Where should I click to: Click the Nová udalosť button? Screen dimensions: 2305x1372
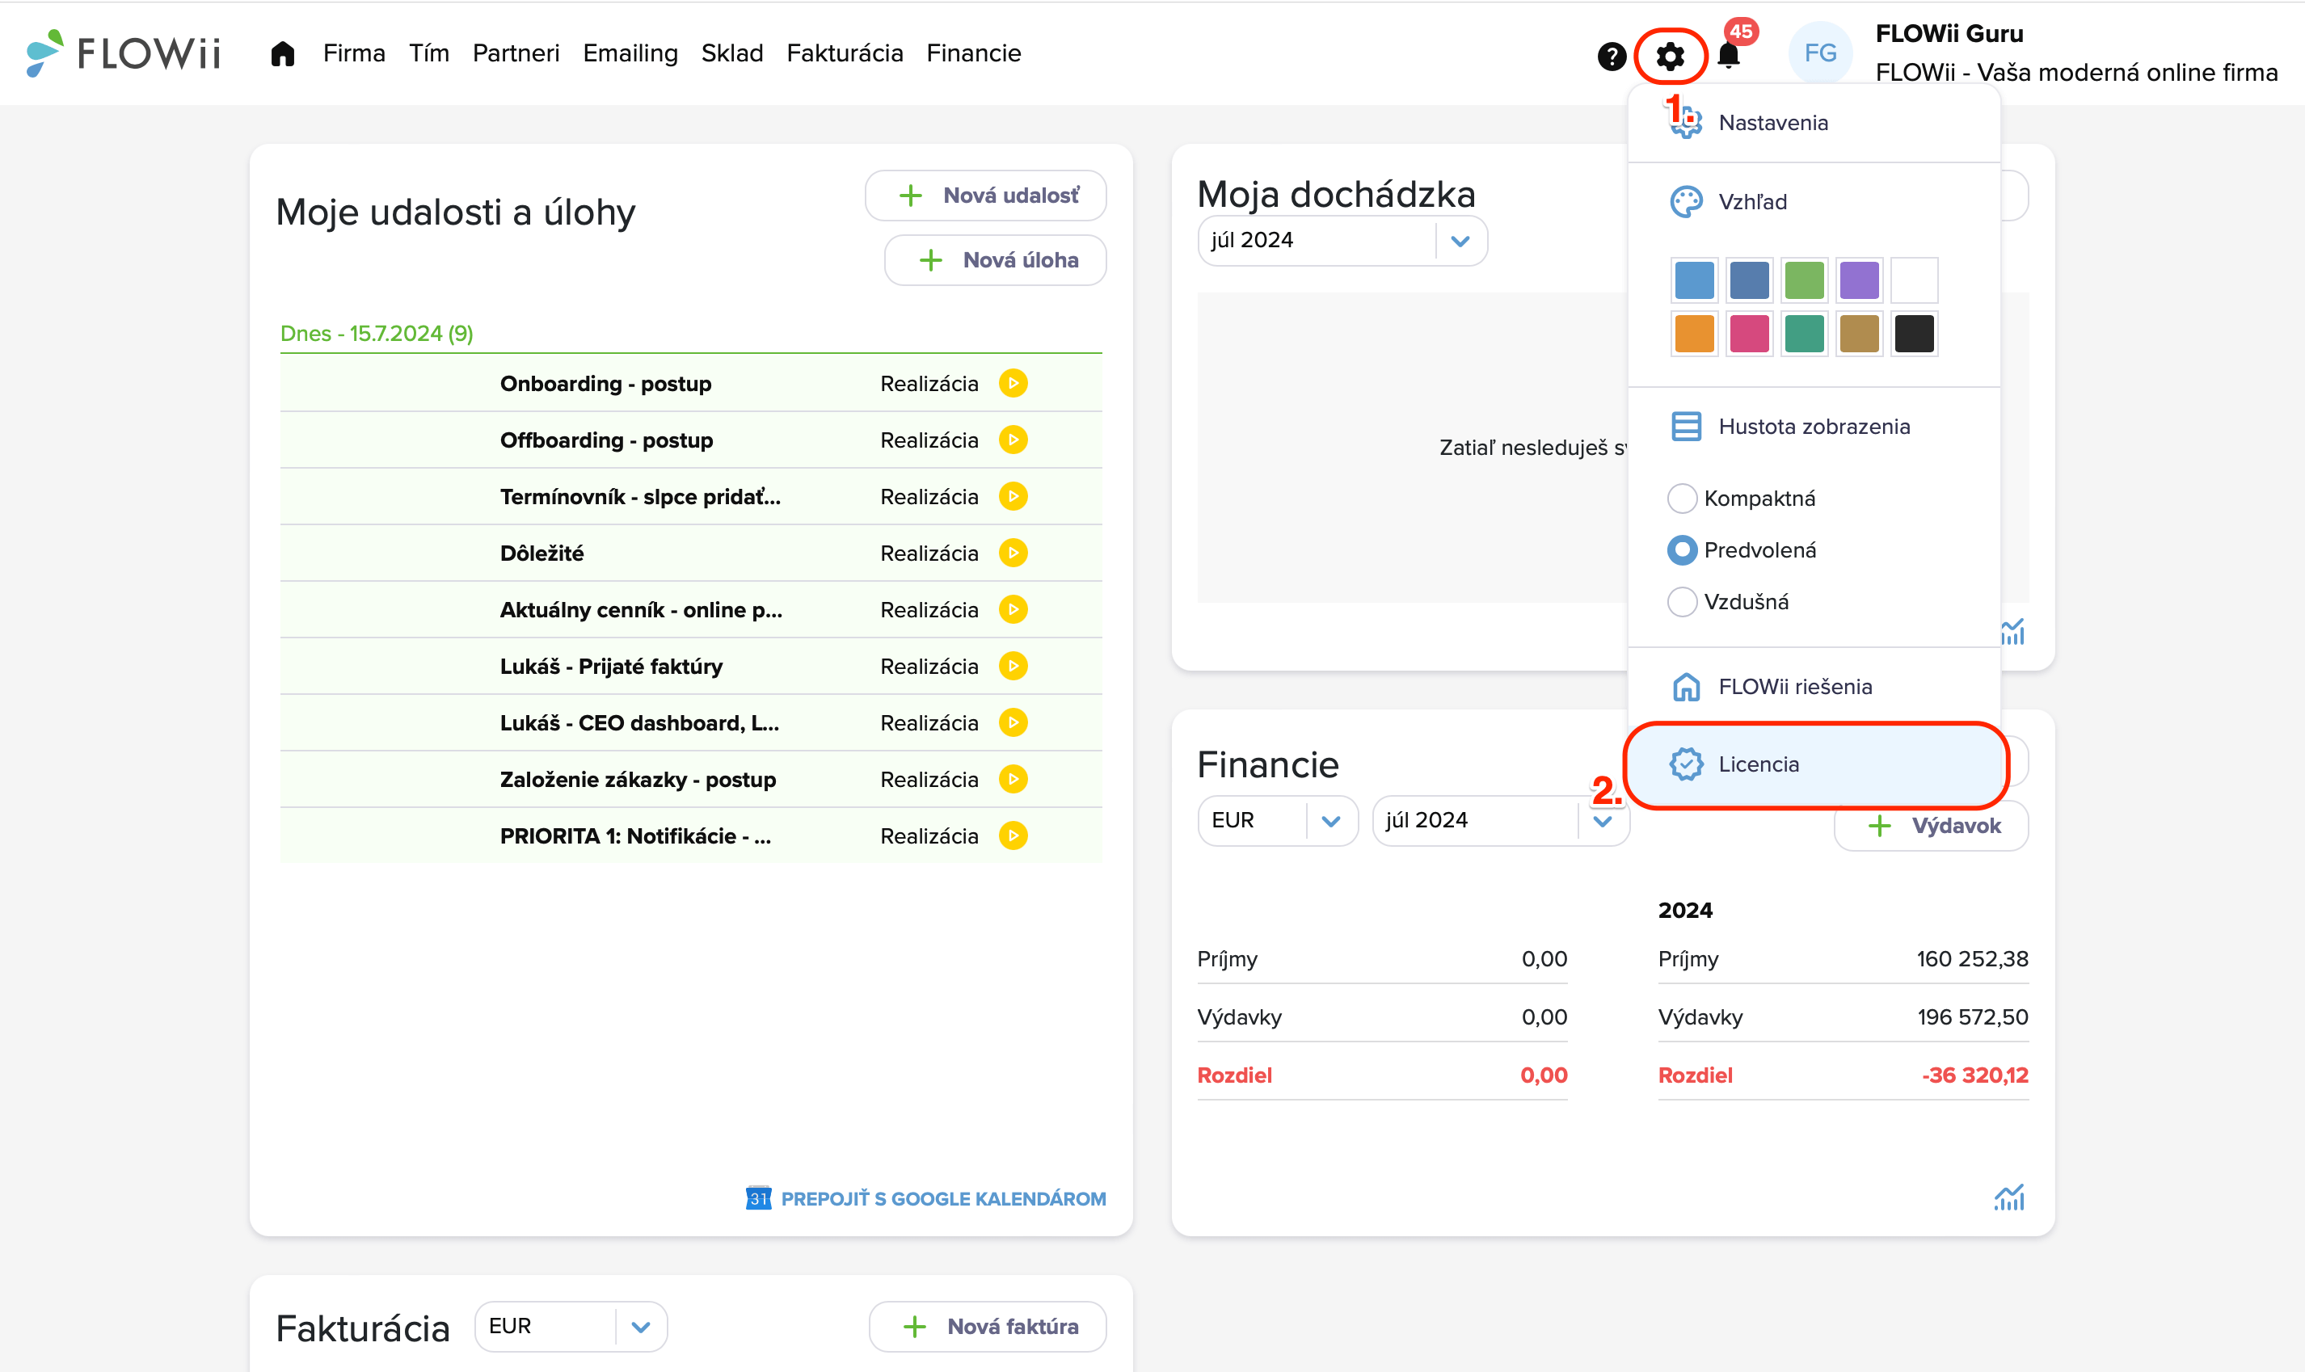pyautogui.click(x=986, y=195)
